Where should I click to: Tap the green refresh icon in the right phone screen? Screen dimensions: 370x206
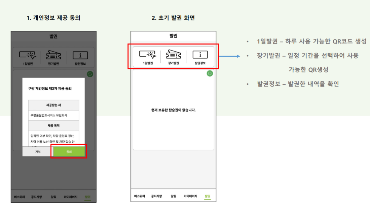210,73
